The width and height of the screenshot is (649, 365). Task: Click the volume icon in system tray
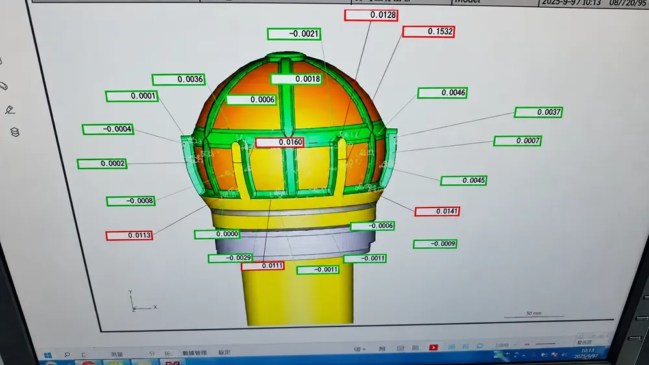point(565,355)
